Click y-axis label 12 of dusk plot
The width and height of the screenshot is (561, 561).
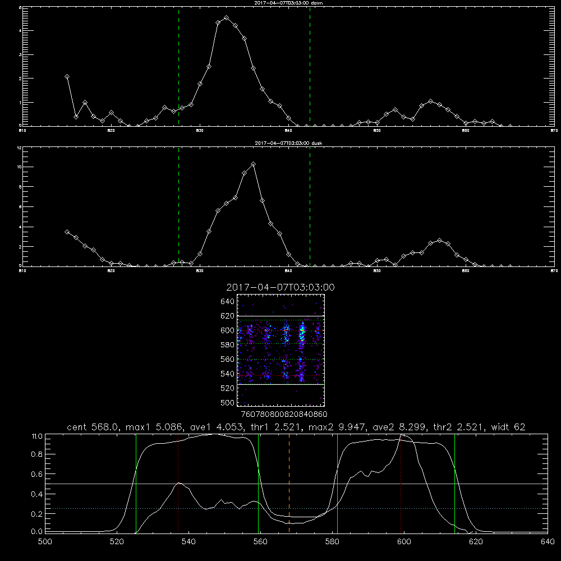click(19, 148)
